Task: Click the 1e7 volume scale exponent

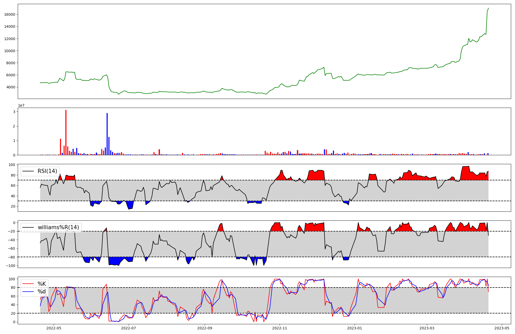Action: pyautogui.click(x=21, y=106)
